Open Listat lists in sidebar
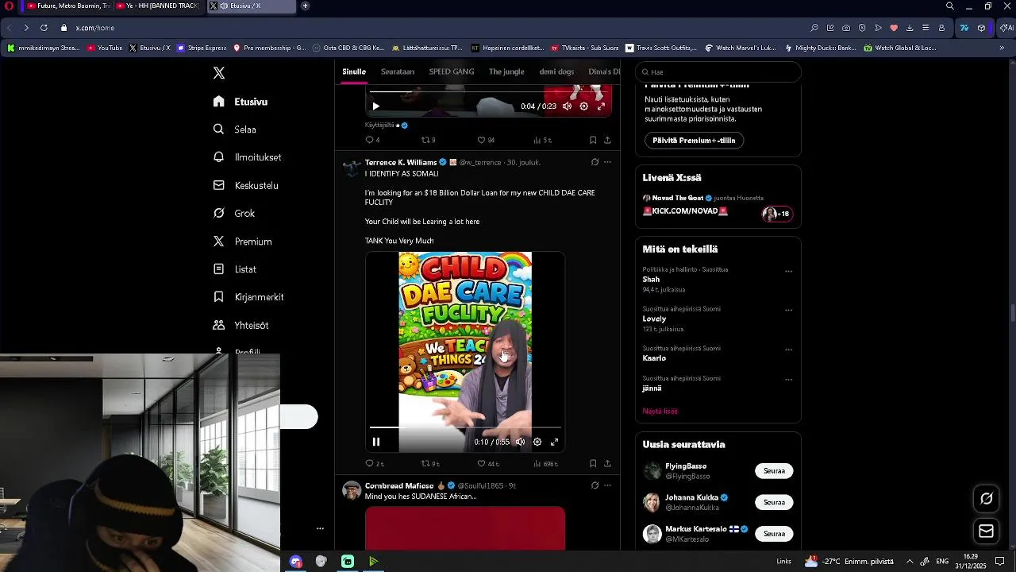 pos(235,269)
